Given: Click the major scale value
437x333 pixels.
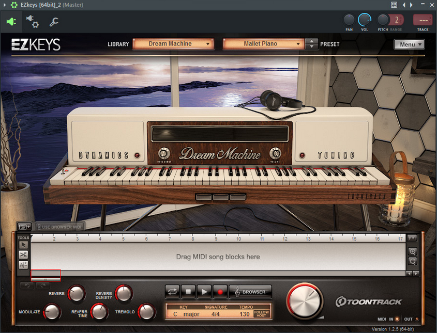Looking at the screenshot, I should 191,314.
